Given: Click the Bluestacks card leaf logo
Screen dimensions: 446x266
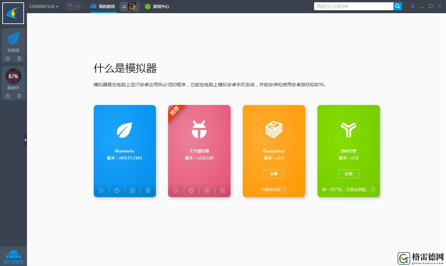Looking at the screenshot, I should click(125, 130).
